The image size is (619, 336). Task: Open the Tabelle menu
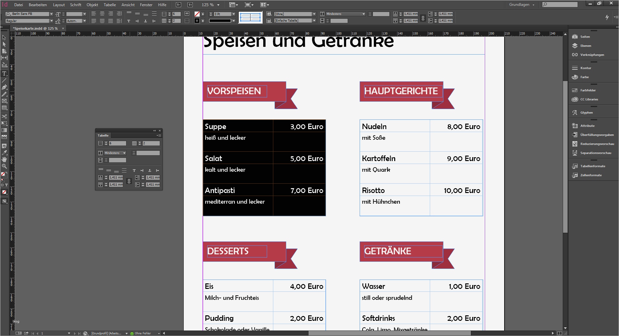[110, 5]
